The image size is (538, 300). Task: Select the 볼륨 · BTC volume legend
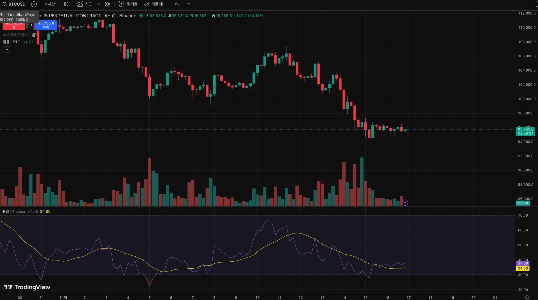tap(11, 42)
